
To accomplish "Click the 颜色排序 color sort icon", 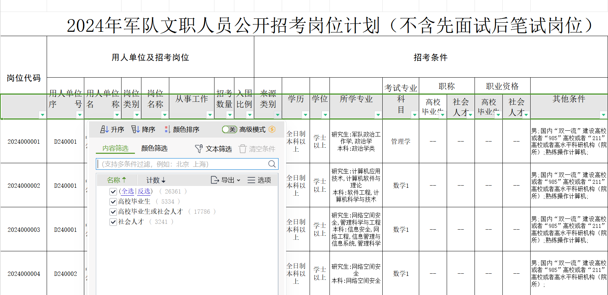I will click(167, 129).
